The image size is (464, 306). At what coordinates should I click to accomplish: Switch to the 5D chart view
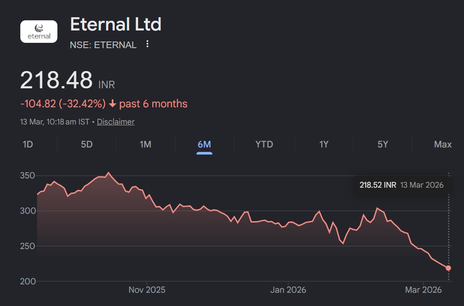tap(86, 144)
